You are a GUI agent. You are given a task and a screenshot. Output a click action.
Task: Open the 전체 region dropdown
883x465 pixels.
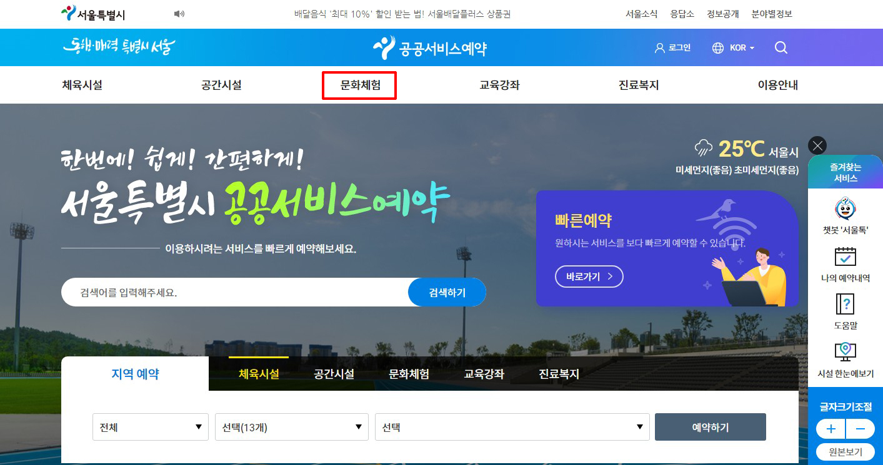(x=150, y=427)
